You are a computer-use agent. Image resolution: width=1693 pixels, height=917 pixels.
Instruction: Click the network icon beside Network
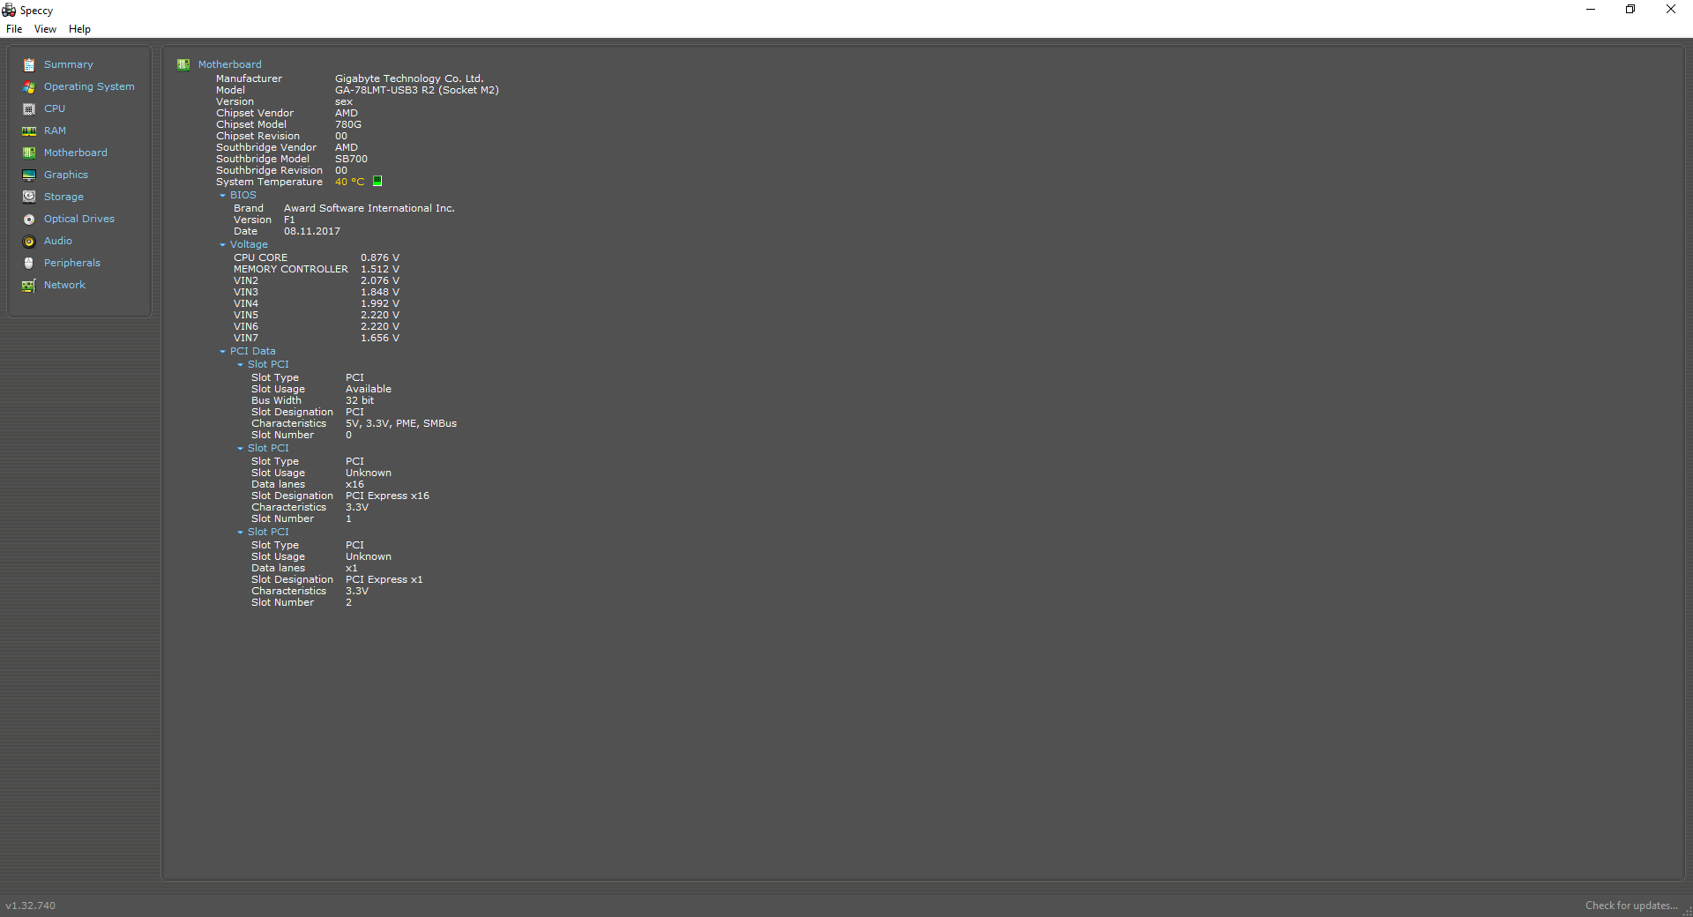[29, 285]
